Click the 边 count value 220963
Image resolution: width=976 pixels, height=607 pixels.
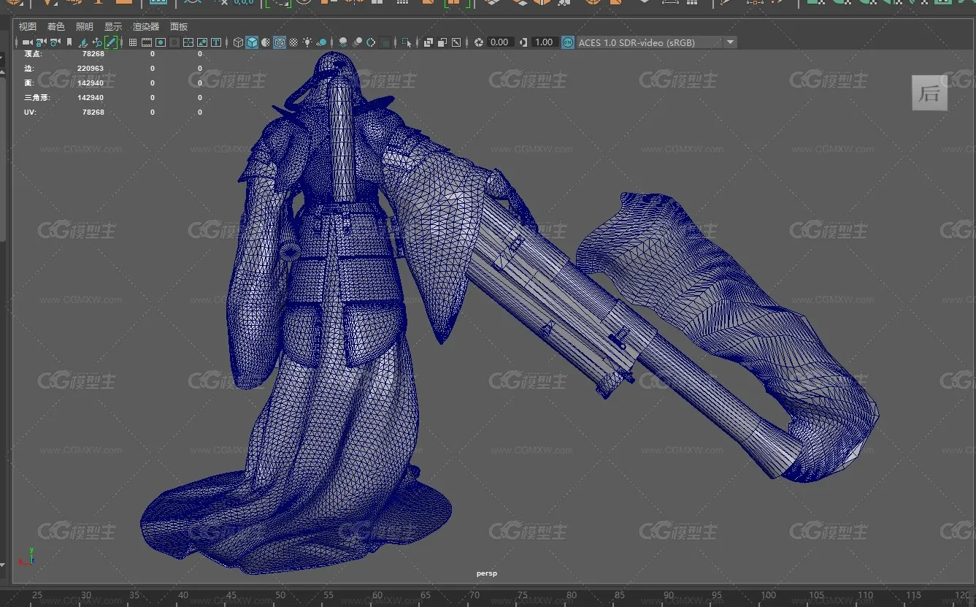tap(91, 68)
